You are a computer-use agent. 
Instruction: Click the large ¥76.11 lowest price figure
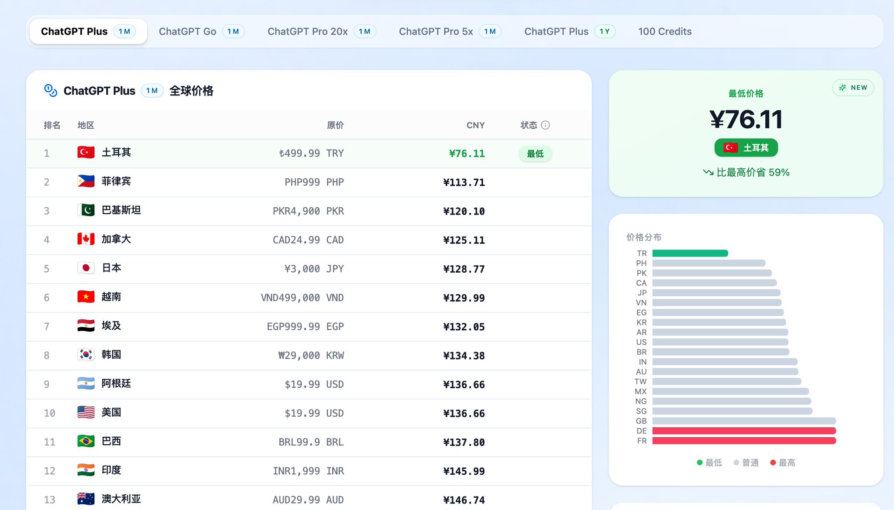pos(746,119)
